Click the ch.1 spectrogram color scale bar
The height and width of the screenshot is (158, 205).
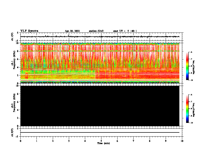coord(187,66)
